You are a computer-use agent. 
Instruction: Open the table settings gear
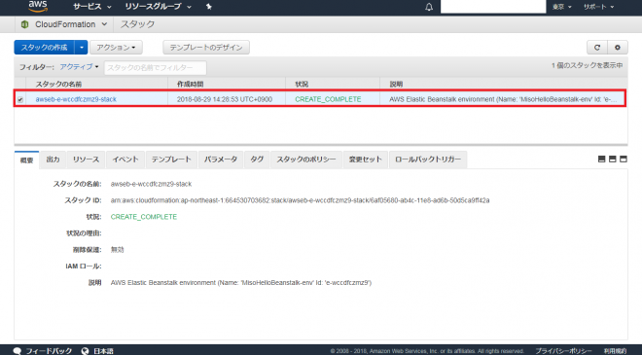[618, 48]
